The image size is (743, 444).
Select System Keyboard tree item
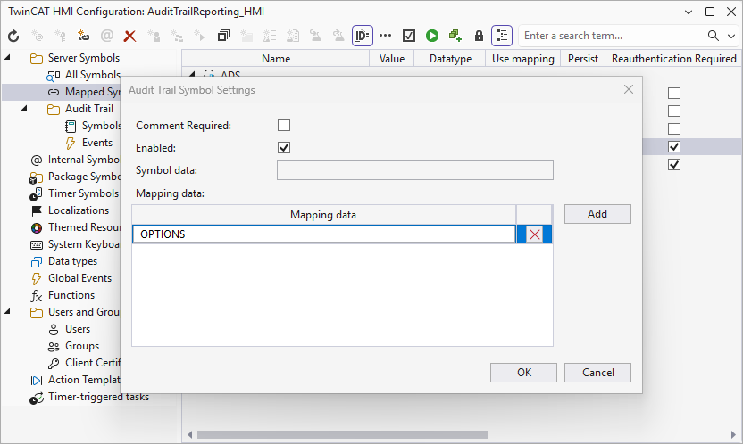[75, 244]
